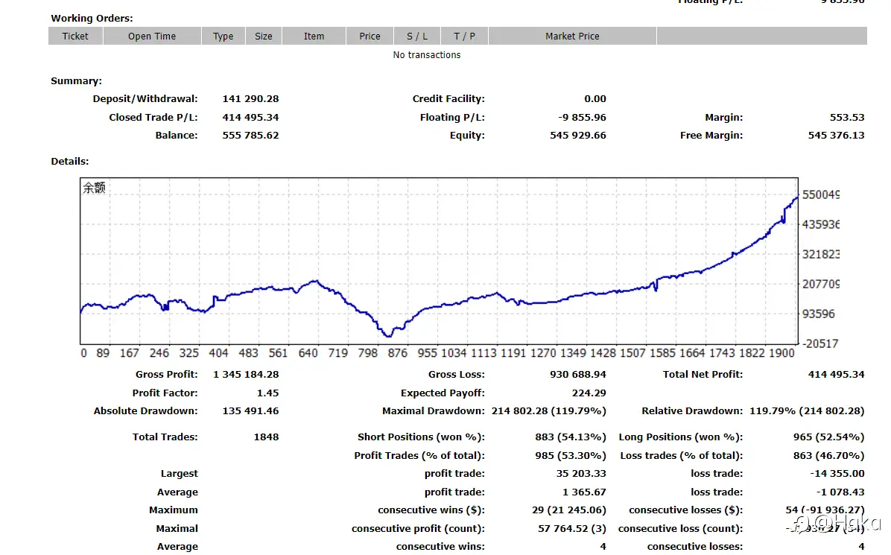891x555 pixels.
Task: Click the Details heading
Action: pos(70,162)
